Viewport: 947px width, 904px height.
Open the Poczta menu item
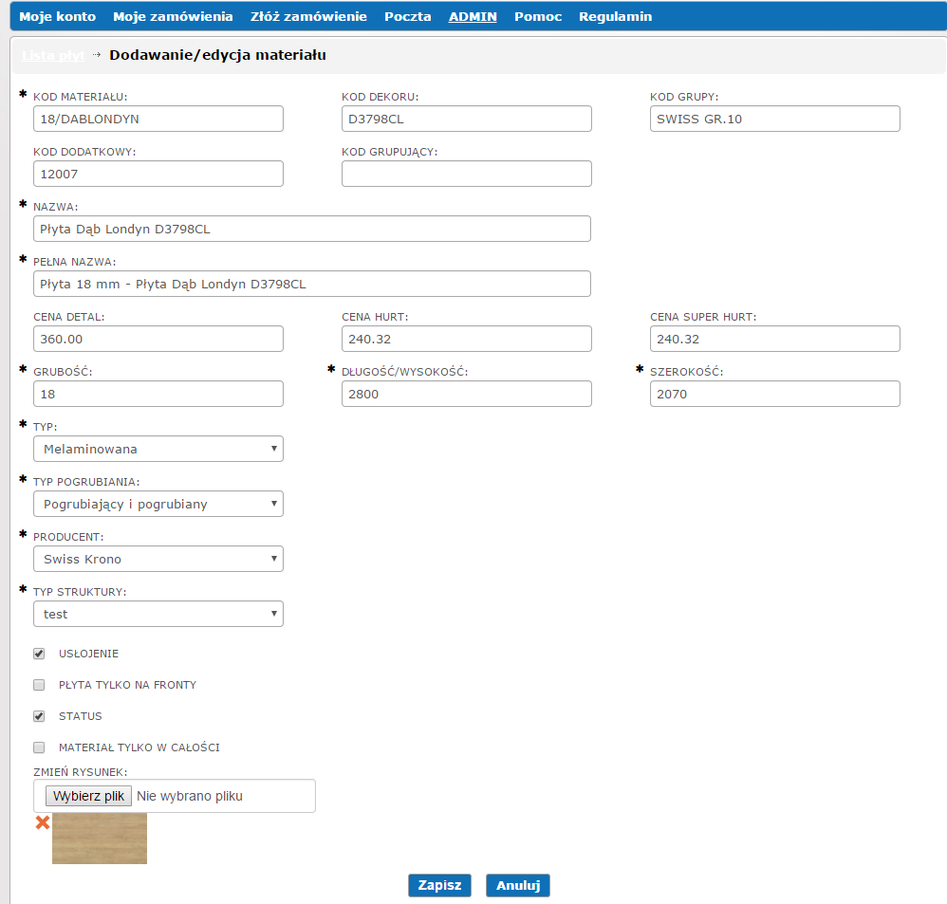(x=408, y=17)
